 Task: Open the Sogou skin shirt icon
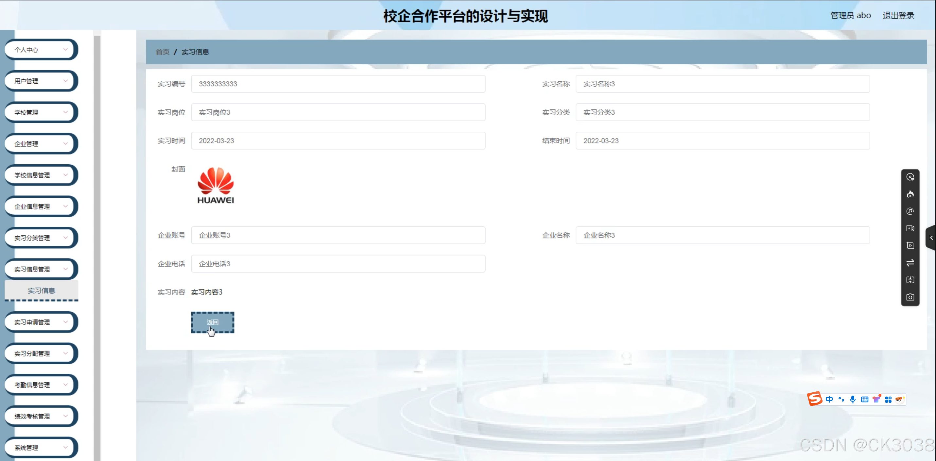pyautogui.click(x=876, y=399)
